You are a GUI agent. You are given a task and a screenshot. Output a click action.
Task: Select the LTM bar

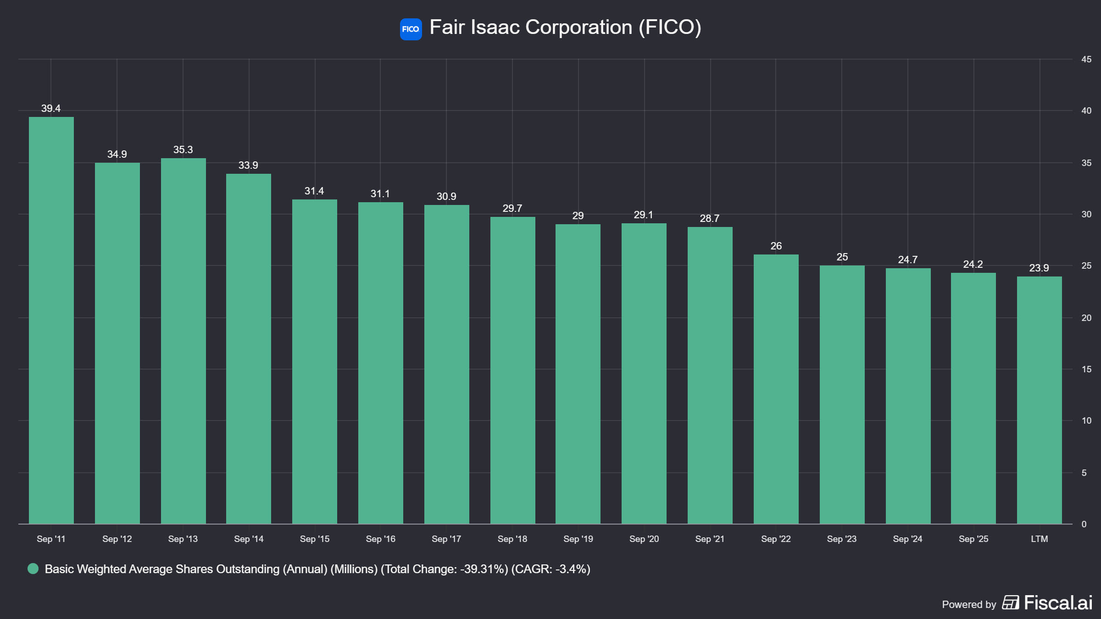(x=1040, y=400)
